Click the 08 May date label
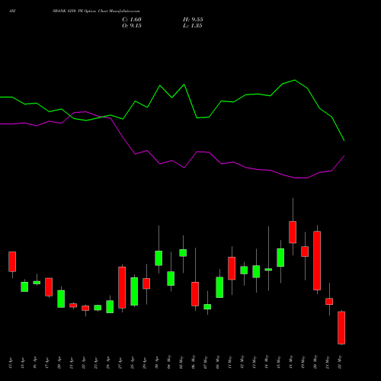 point(218,362)
